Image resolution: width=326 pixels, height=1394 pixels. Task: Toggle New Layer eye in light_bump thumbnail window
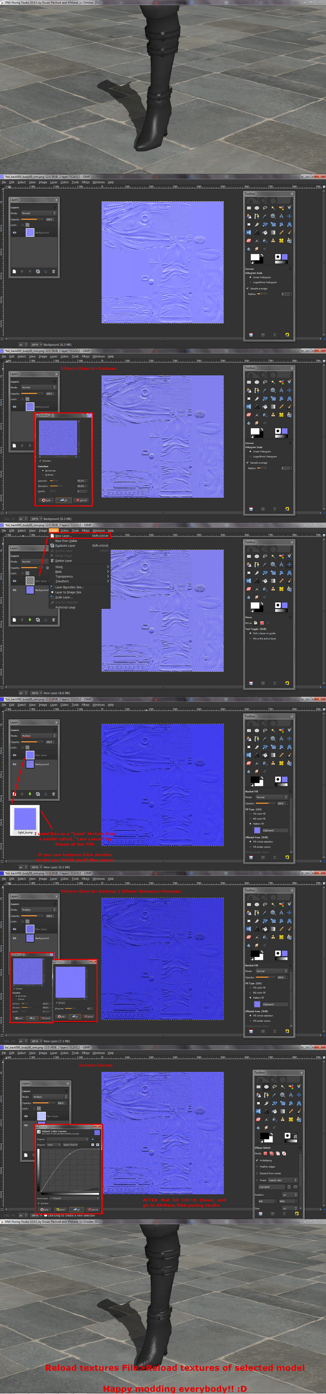pos(15,755)
